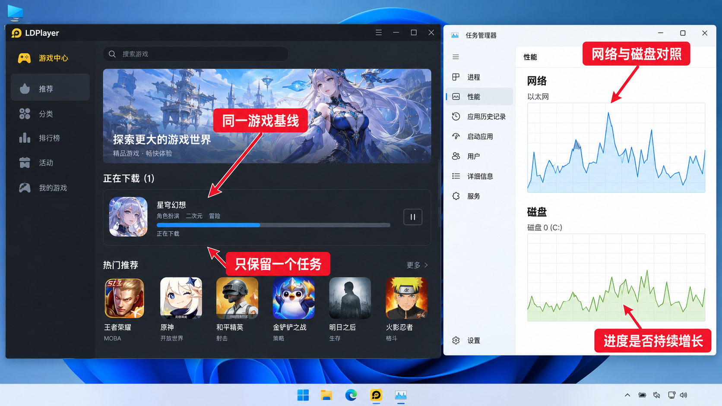The width and height of the screenshot is (722, 406).
Task: Show hidden tray icons chevron
Action: click(627, 395)
